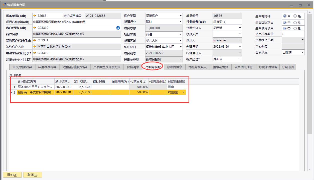Click the blue list icon in 客户代码 field

pyautogui.click(x=118, y=28)
